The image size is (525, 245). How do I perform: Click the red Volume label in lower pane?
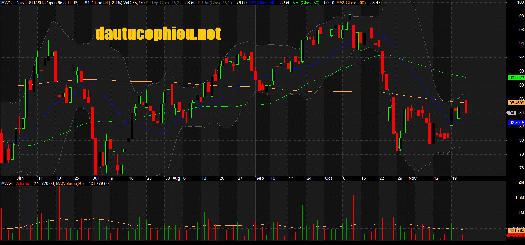click(22, 184)
